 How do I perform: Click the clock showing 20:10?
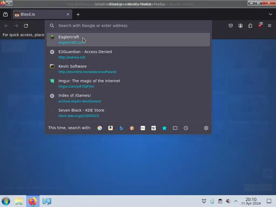pos(251,201)
